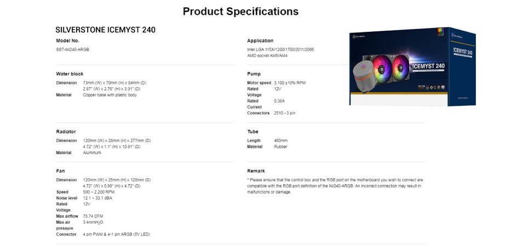This screenshot has width=511, height=249.
Task: Click the SST-IM240-ARGB model number
Action: pyautogui.click(x=72, y=49)
